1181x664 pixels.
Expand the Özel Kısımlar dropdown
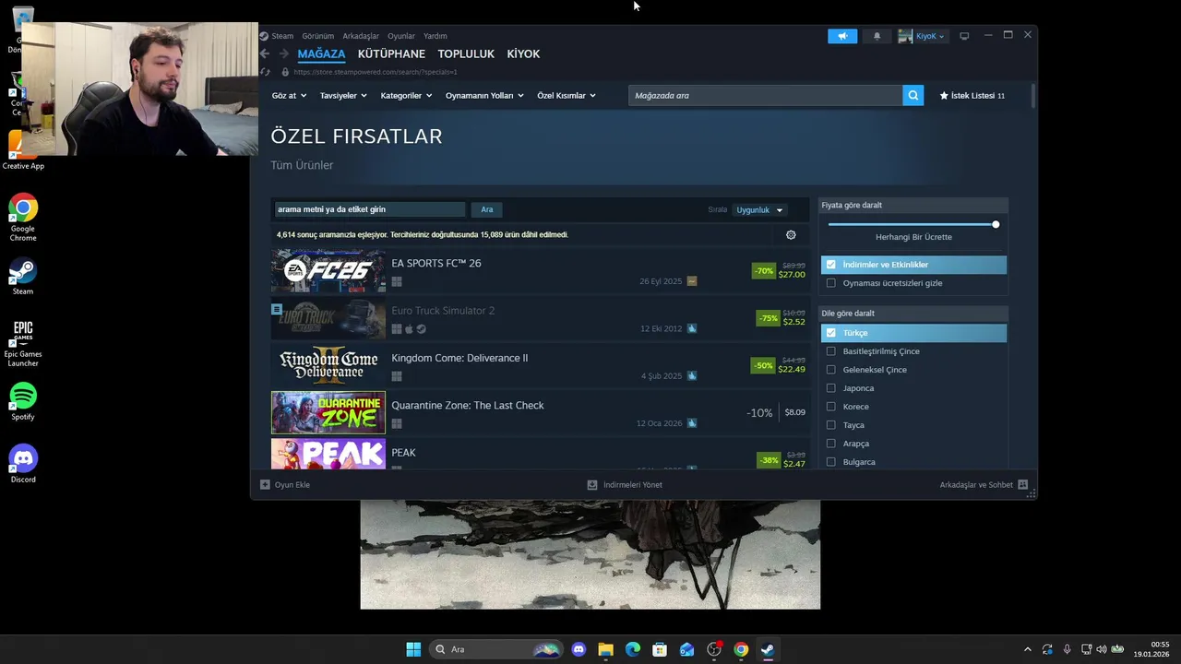pyautogui.click(x=567, y=95)
